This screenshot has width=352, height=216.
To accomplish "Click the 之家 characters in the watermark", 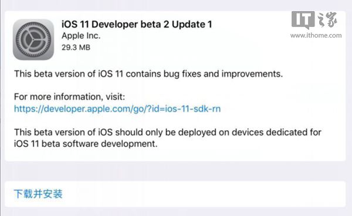I will click(327, 20).
